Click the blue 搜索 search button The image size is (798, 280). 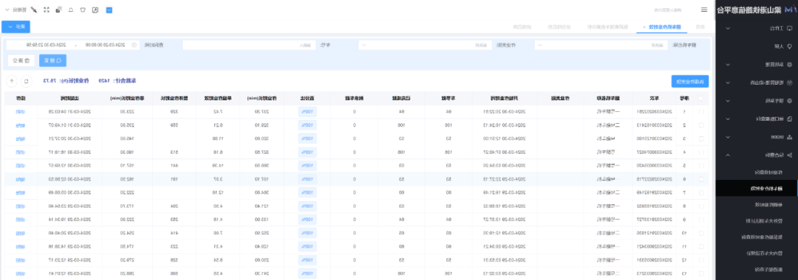[53, 60]
